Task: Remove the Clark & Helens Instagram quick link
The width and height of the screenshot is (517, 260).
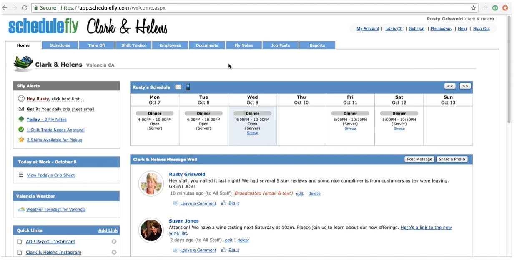Action: pyautogui.click(x=114, y=252)
